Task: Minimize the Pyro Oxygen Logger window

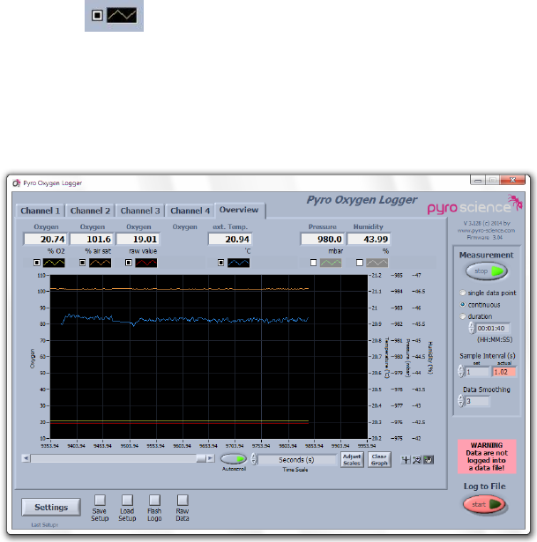Action: click(x=478, y=180)
